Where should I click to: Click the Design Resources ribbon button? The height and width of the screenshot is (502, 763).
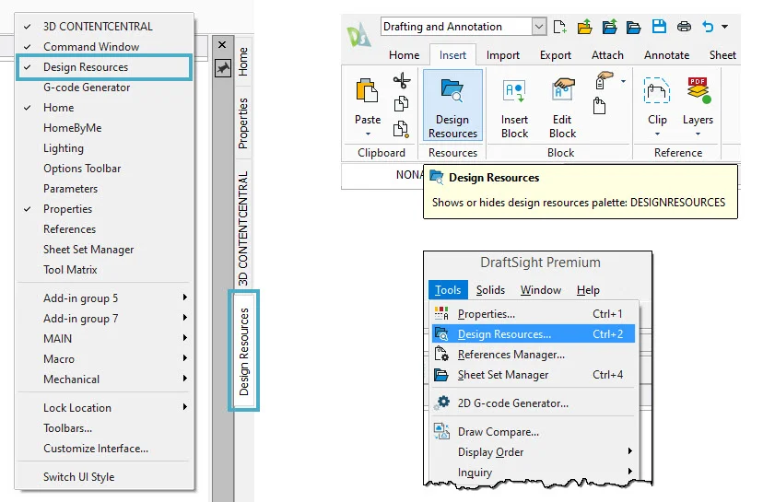(452, 106)
